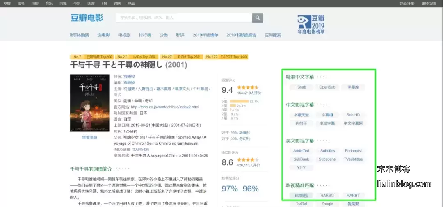Screen dimensions: 443x207
Task: Click the star rating next to 9.4
Action: point(248,88)
